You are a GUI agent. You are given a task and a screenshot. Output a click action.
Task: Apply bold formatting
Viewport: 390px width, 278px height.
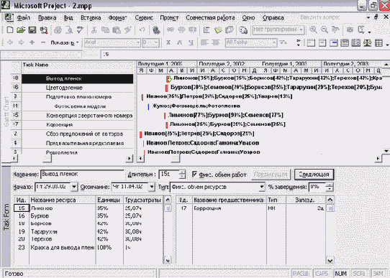coord(168,42)
